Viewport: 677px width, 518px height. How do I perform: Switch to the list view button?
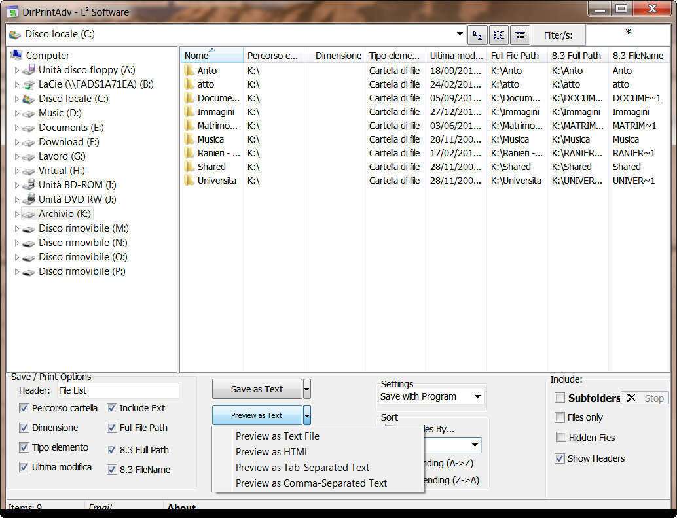click(499, 35)
